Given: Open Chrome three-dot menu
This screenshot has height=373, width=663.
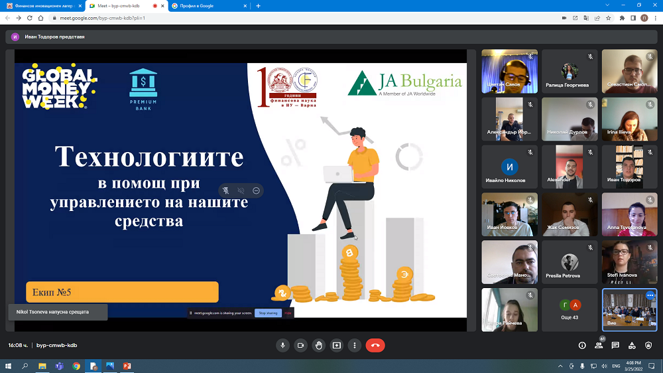Looking at the screenshot, I should click(656, 18).
